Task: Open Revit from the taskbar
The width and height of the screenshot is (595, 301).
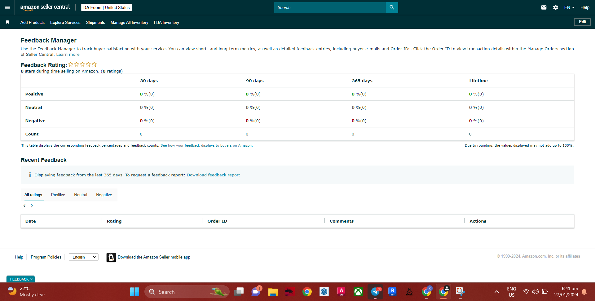Action: (392, 292)
